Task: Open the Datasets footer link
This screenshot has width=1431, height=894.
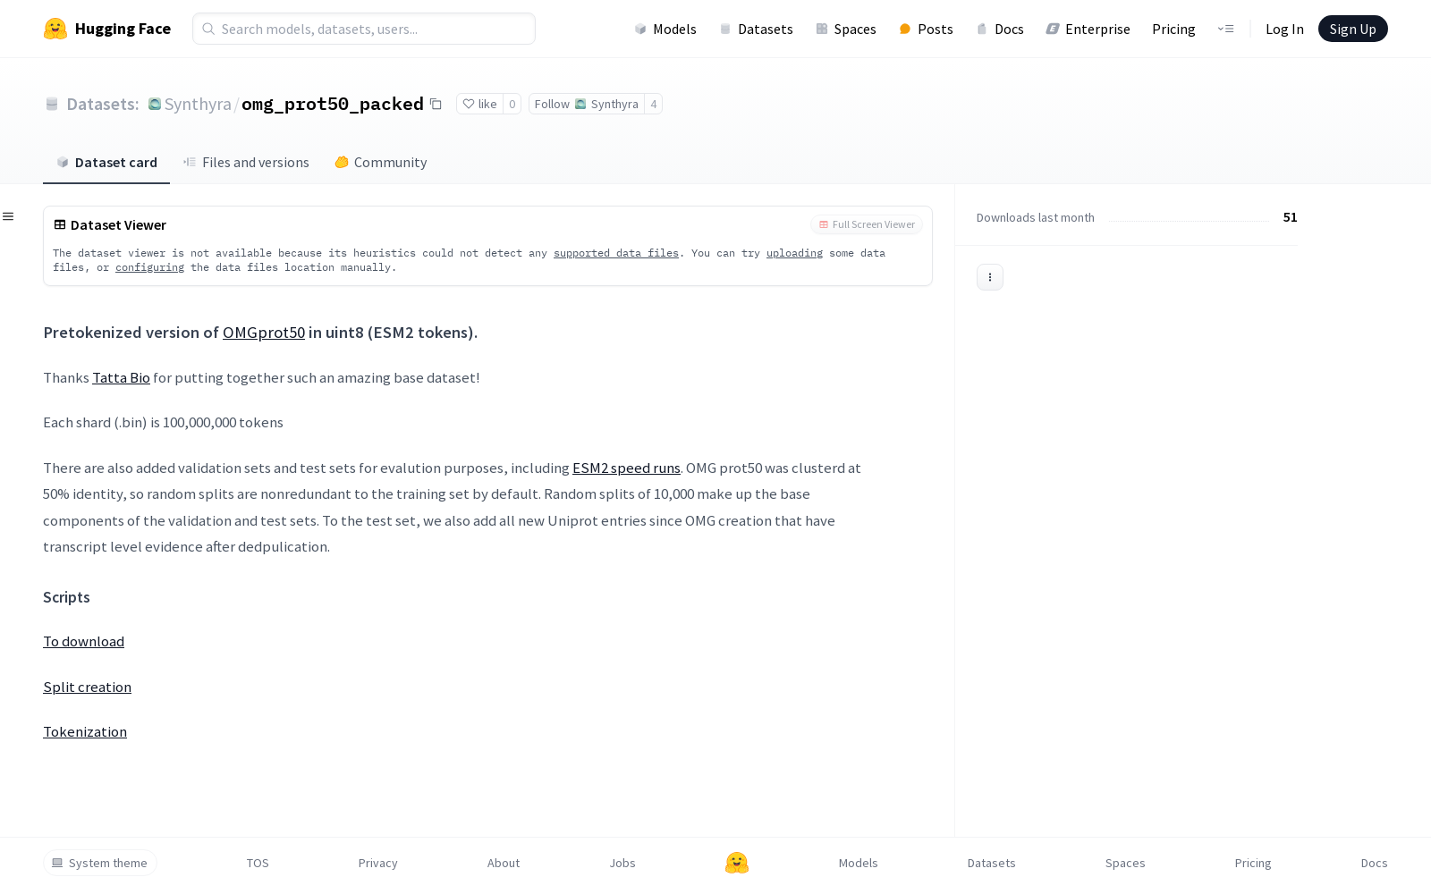Action: point(992,863)
